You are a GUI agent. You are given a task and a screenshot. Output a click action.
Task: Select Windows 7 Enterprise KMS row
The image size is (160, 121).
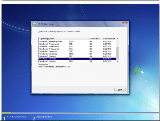(77, 54)
